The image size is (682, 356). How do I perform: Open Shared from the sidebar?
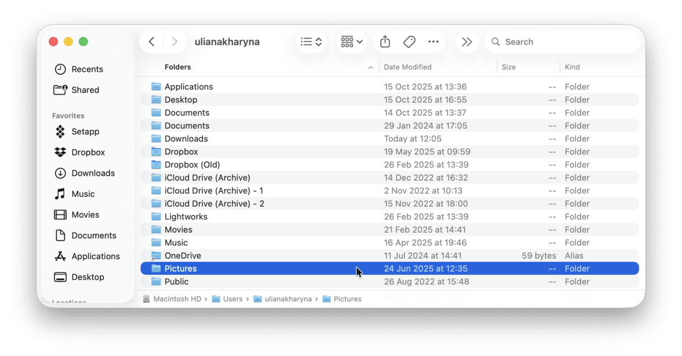[61, 90]
